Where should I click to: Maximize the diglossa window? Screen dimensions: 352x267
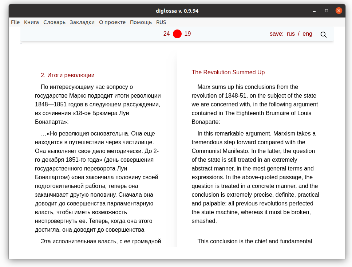pyautogui.click(x=327, y=11)
